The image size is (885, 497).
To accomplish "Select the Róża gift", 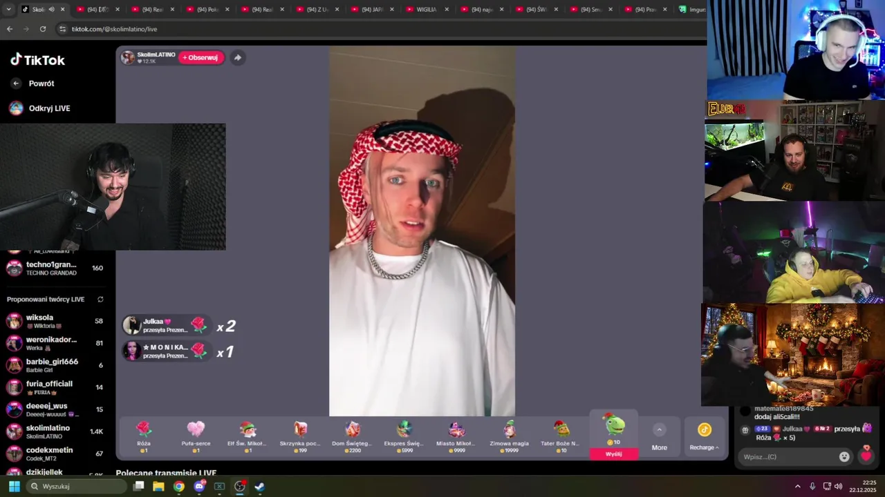I will click(x=144, y=436).
